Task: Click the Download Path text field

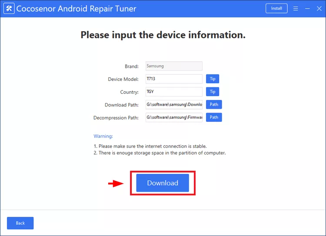Action: pos(174,105)
